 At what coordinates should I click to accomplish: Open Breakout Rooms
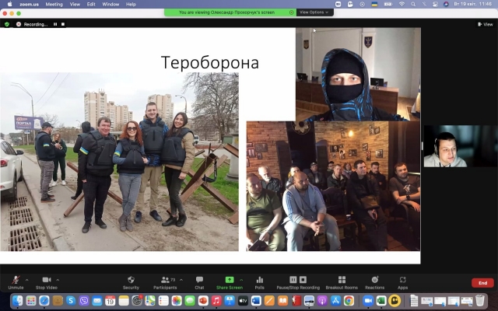pyautogui.click(x=342, y=282)
